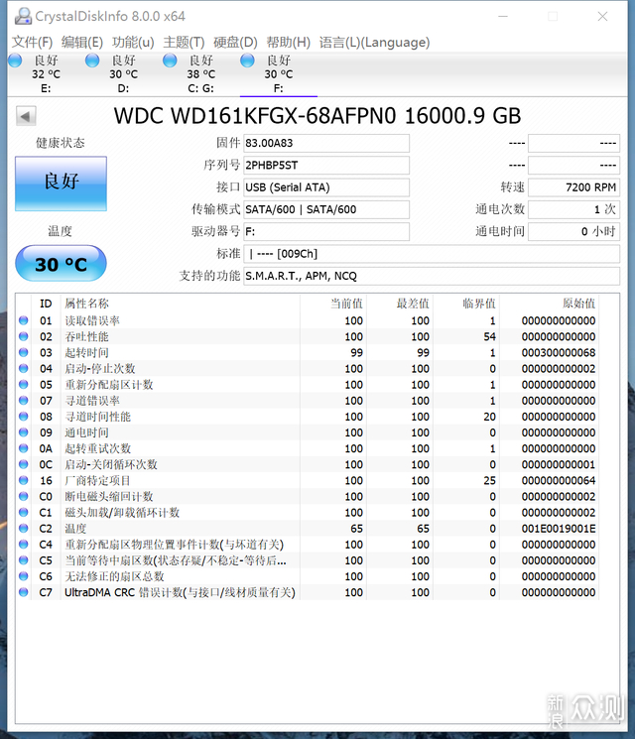Click the status icon for attribute C4
Viewport: 635px width, 739px height.
coord(24,545)
